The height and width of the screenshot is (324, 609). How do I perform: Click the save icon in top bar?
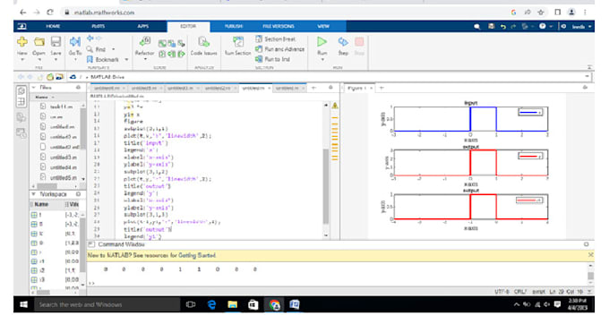click(492, 26)
